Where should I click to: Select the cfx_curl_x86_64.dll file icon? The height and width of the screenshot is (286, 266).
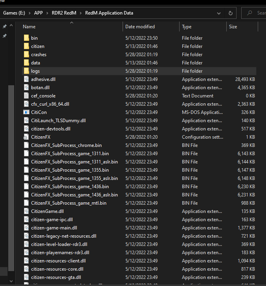point(26,104)
